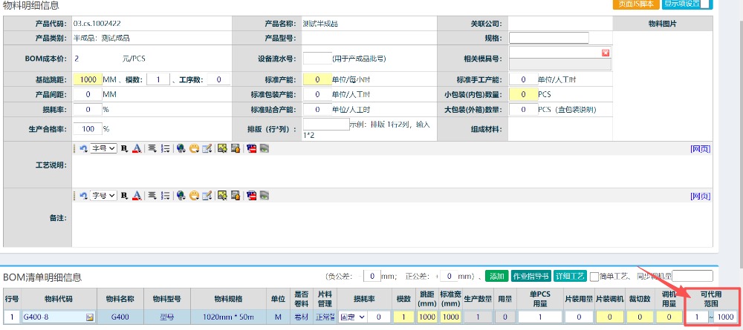This screenshot has height=330, width=743.
Task: Open 字号 font size dropdown in 工艺说明
Action: click(x=103, y=148)
